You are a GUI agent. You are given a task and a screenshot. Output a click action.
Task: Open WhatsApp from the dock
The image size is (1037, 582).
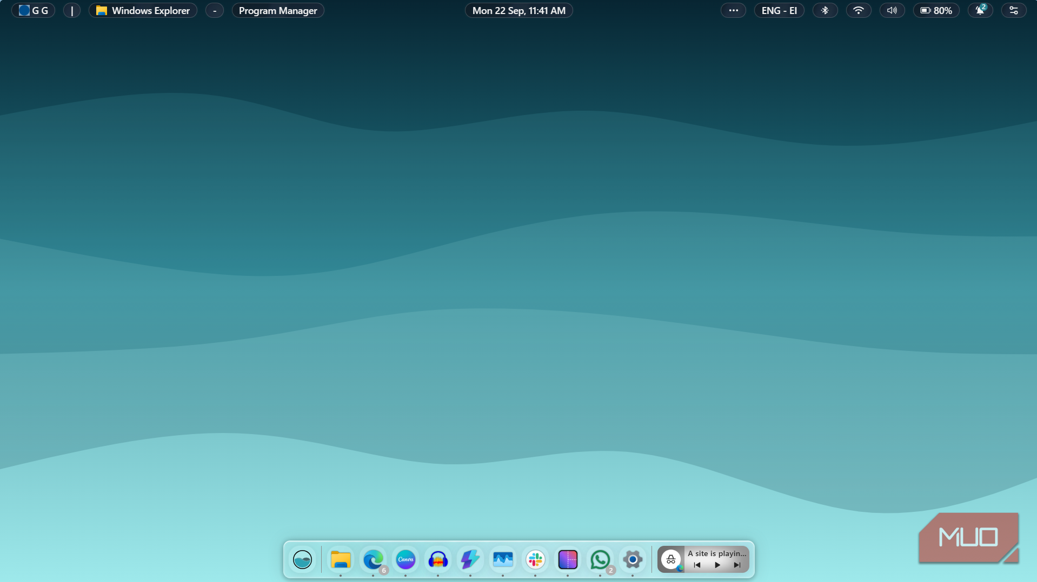(600, 559)
